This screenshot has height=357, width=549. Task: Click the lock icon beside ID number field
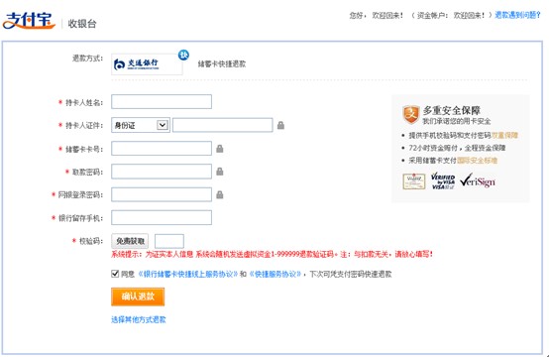coord(280,125)
